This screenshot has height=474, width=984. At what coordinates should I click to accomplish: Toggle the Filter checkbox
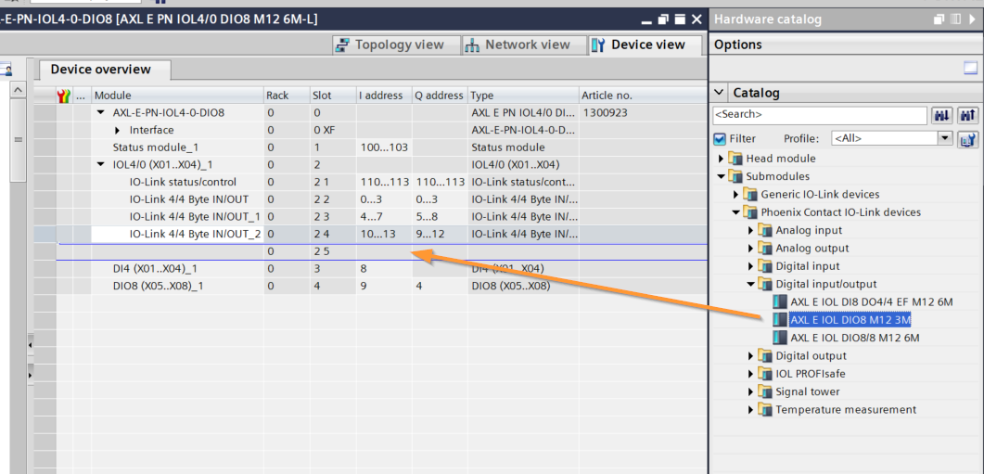click(x=720, y=139)
